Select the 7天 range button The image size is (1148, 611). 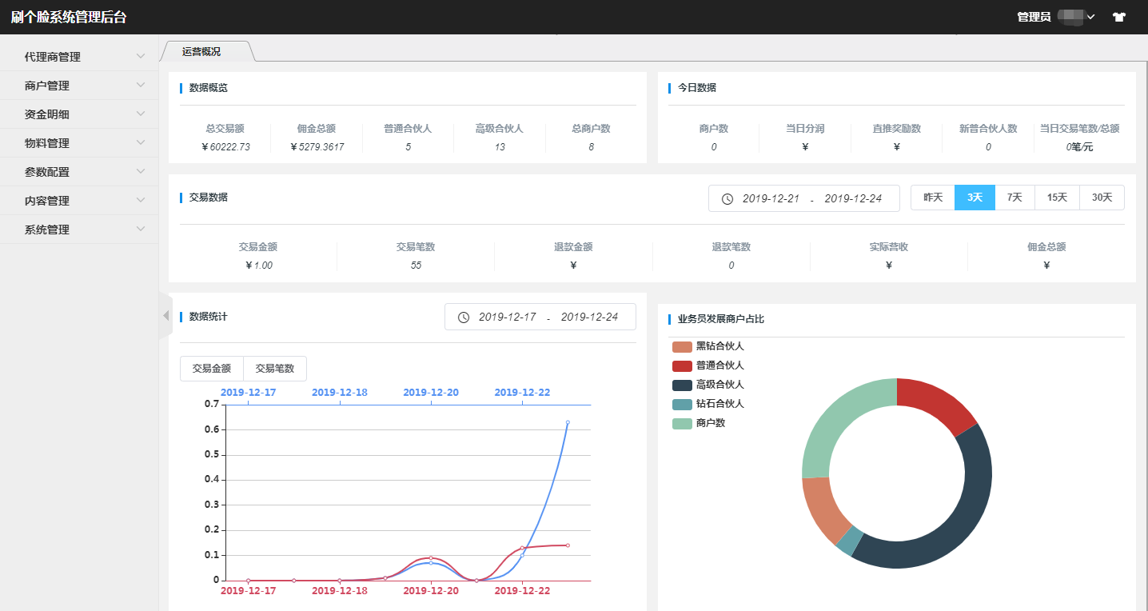[x=1014, y=198]
